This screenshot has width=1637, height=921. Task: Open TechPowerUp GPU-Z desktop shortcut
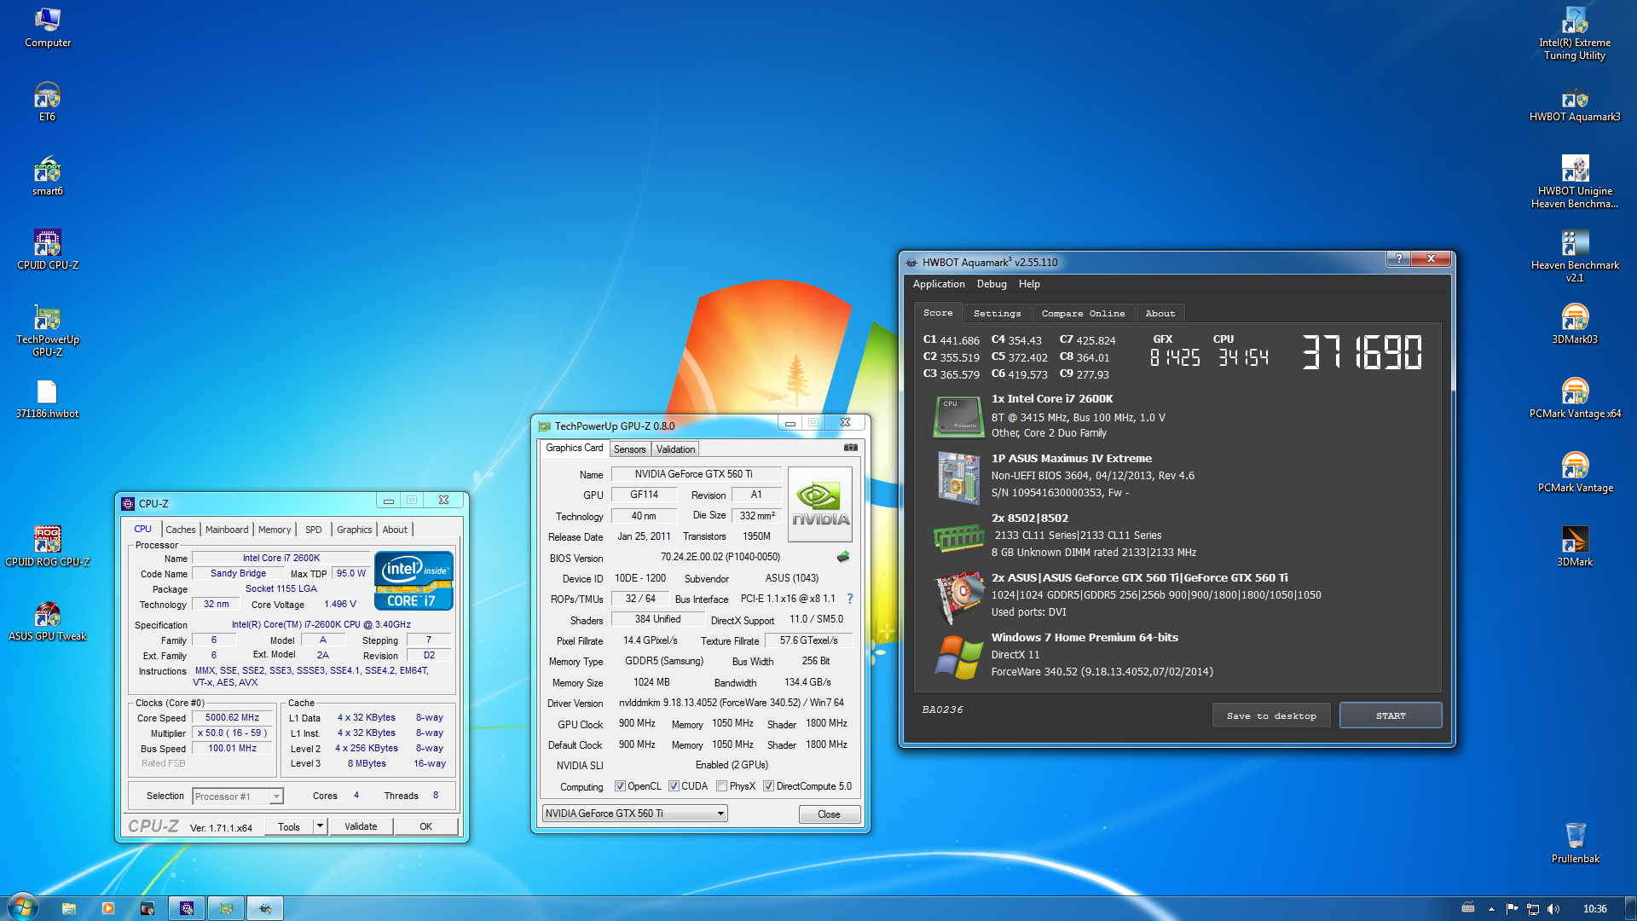click(x=47, y=331)
